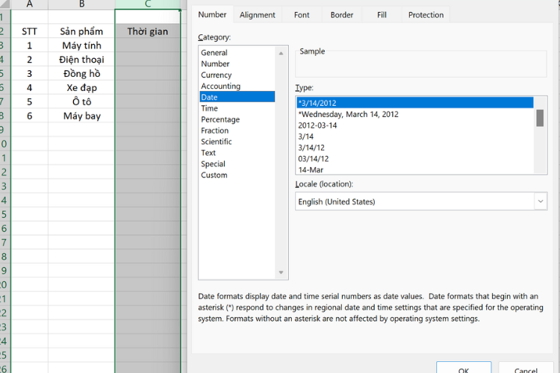Select the Máy tính cell
The height and width of the screenshot is (373, 560).
[x=81, y=46]
